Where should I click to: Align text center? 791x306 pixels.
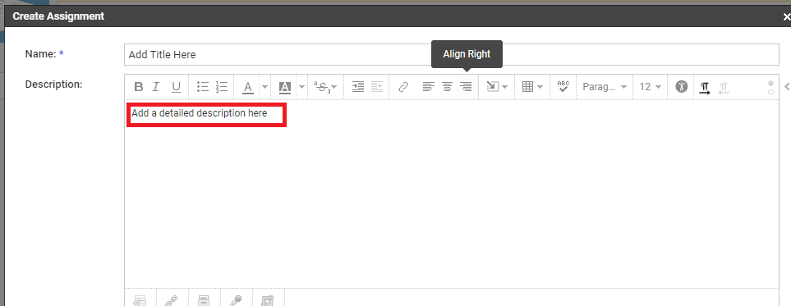click(x=447, y=87)
